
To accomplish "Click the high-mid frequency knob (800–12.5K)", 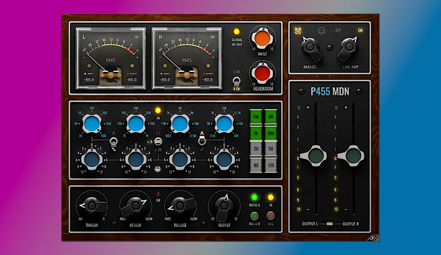I will point(180,124).
